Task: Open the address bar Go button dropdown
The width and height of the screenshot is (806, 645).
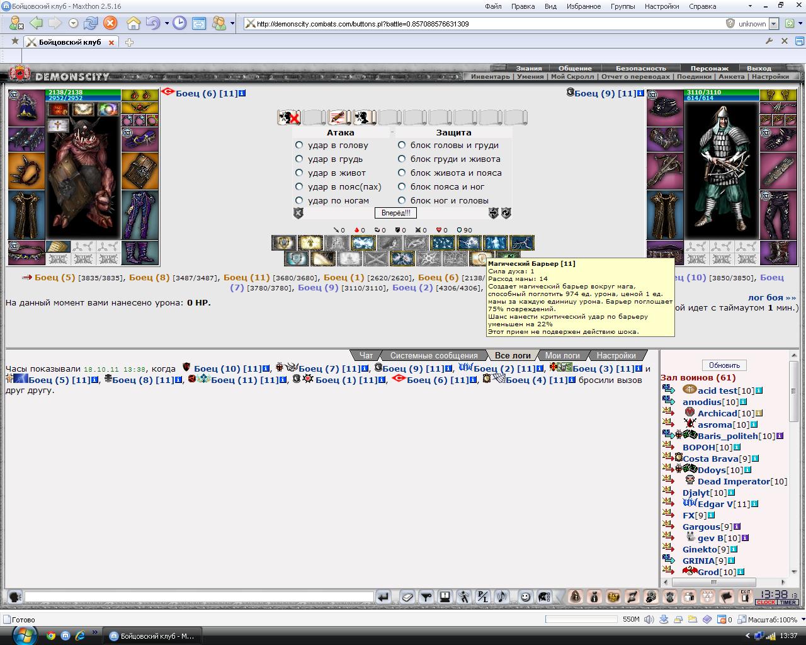Action: [x=800, y=24]
